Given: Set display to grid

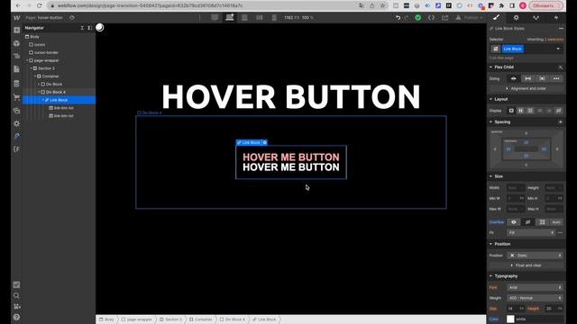Looking at the screenshot, I should pyautogui.click(x=530, y=111).
